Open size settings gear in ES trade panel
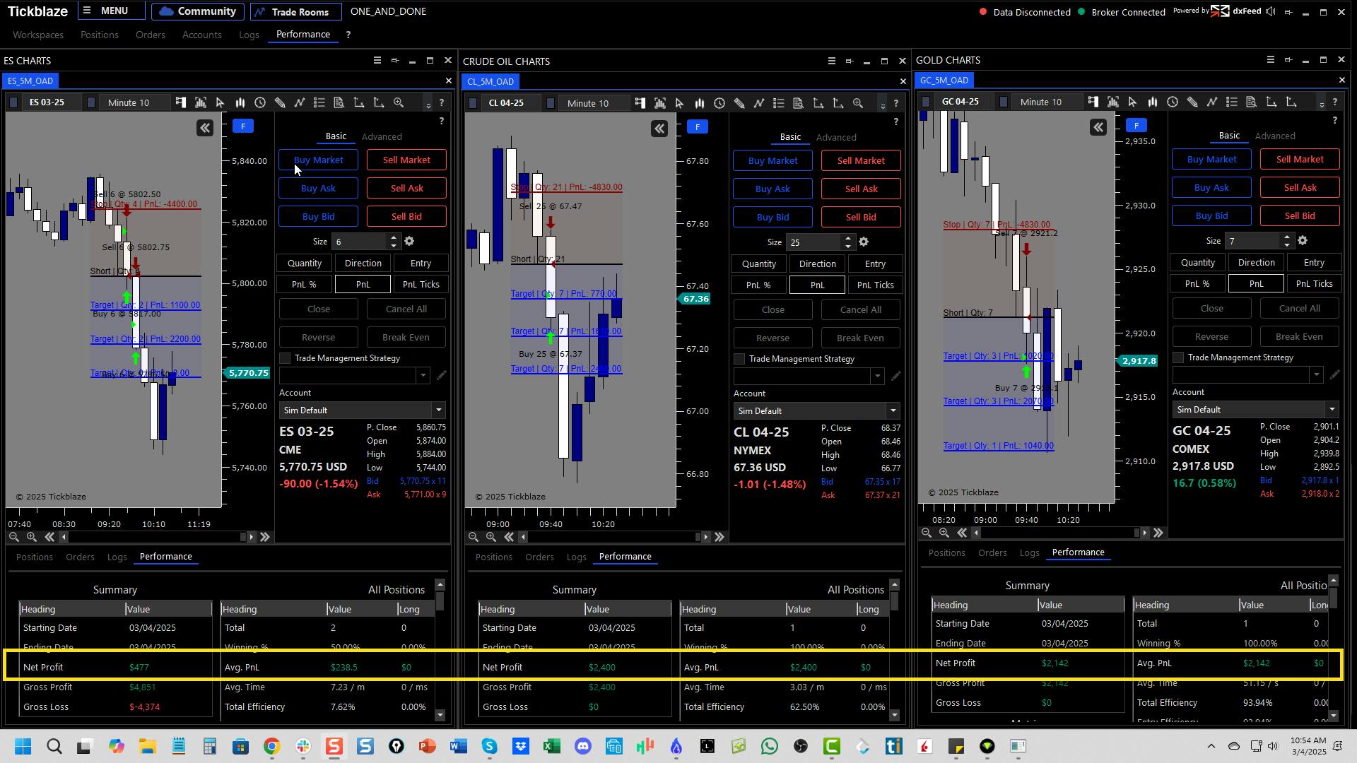Image resolution: width=1357 pixels, height=763 pixels. coord(409,242)
